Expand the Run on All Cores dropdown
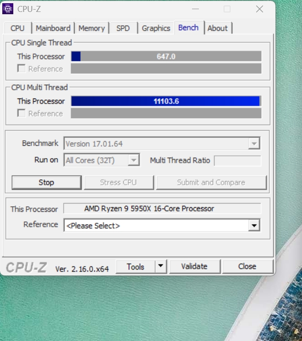 pyautogui.click(x=102, y=160)
